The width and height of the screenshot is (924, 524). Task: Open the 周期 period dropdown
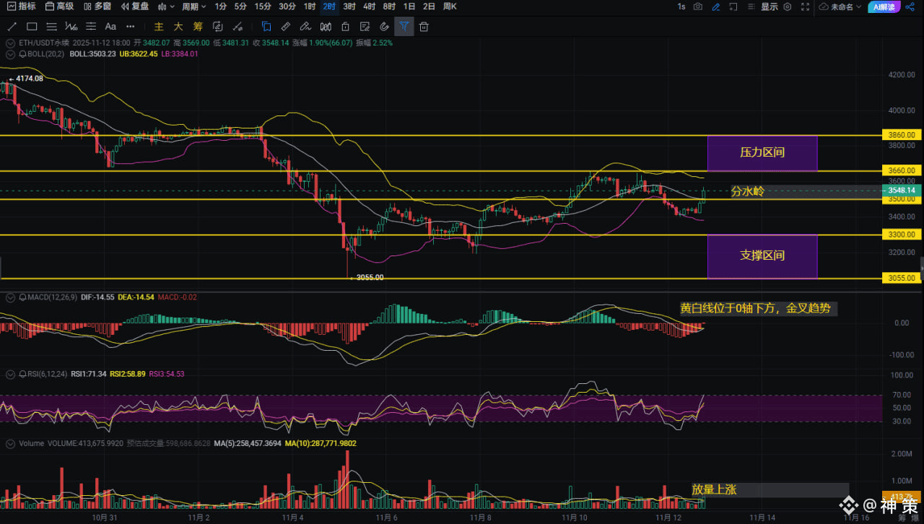[193, 6]
